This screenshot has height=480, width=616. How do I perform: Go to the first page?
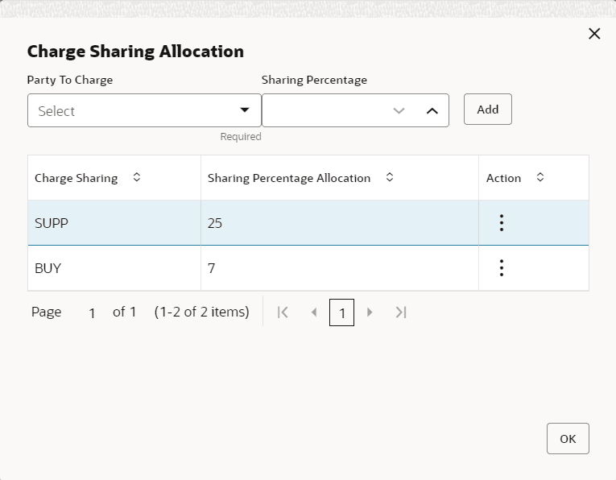coord(283,312)
